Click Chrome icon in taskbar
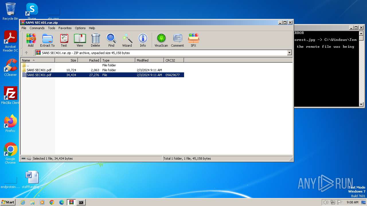The height and width of the screenshot is (206, 367). [x=52, y=202]
